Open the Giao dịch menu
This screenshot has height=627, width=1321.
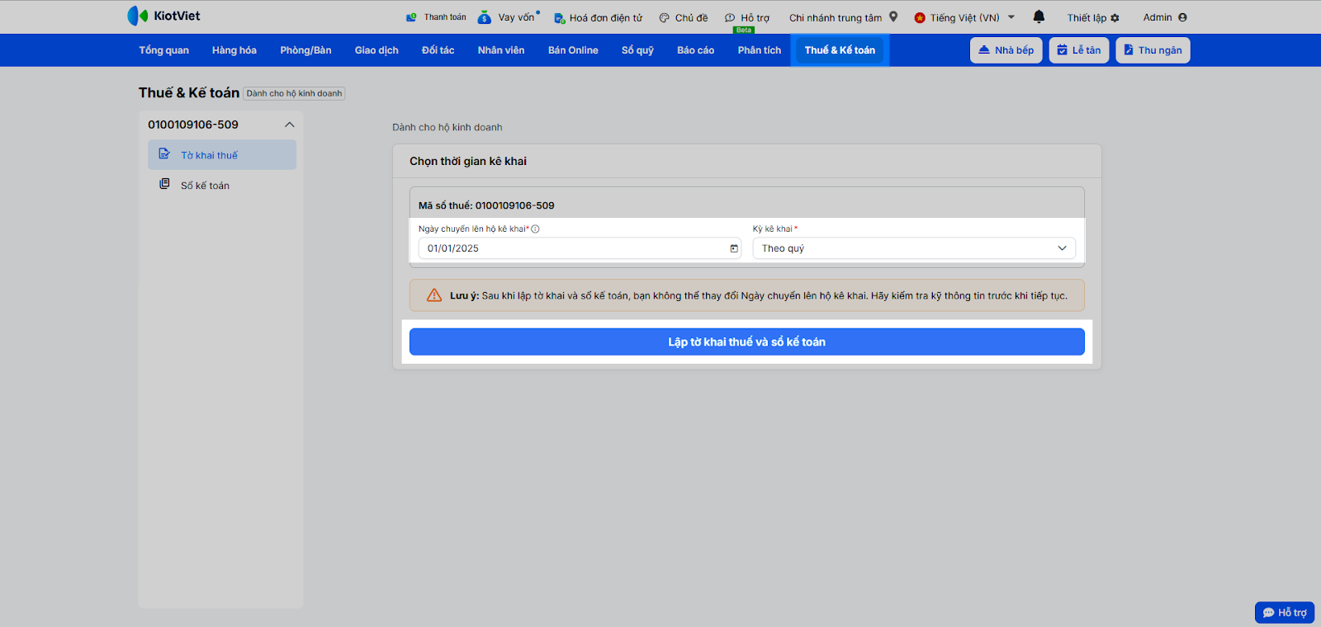(x=376, y=50)
